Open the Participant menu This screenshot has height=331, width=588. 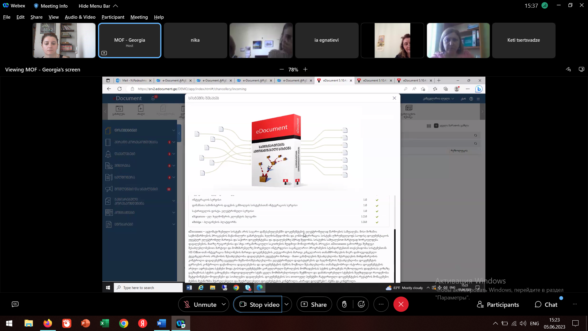[x=113, y=17]
